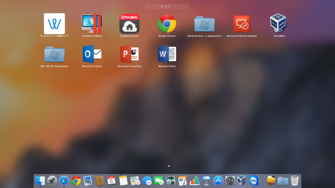Launch Microsoft Remote Desktop
This screenshot has width=335, height=188.
click(x=242, y=24)
